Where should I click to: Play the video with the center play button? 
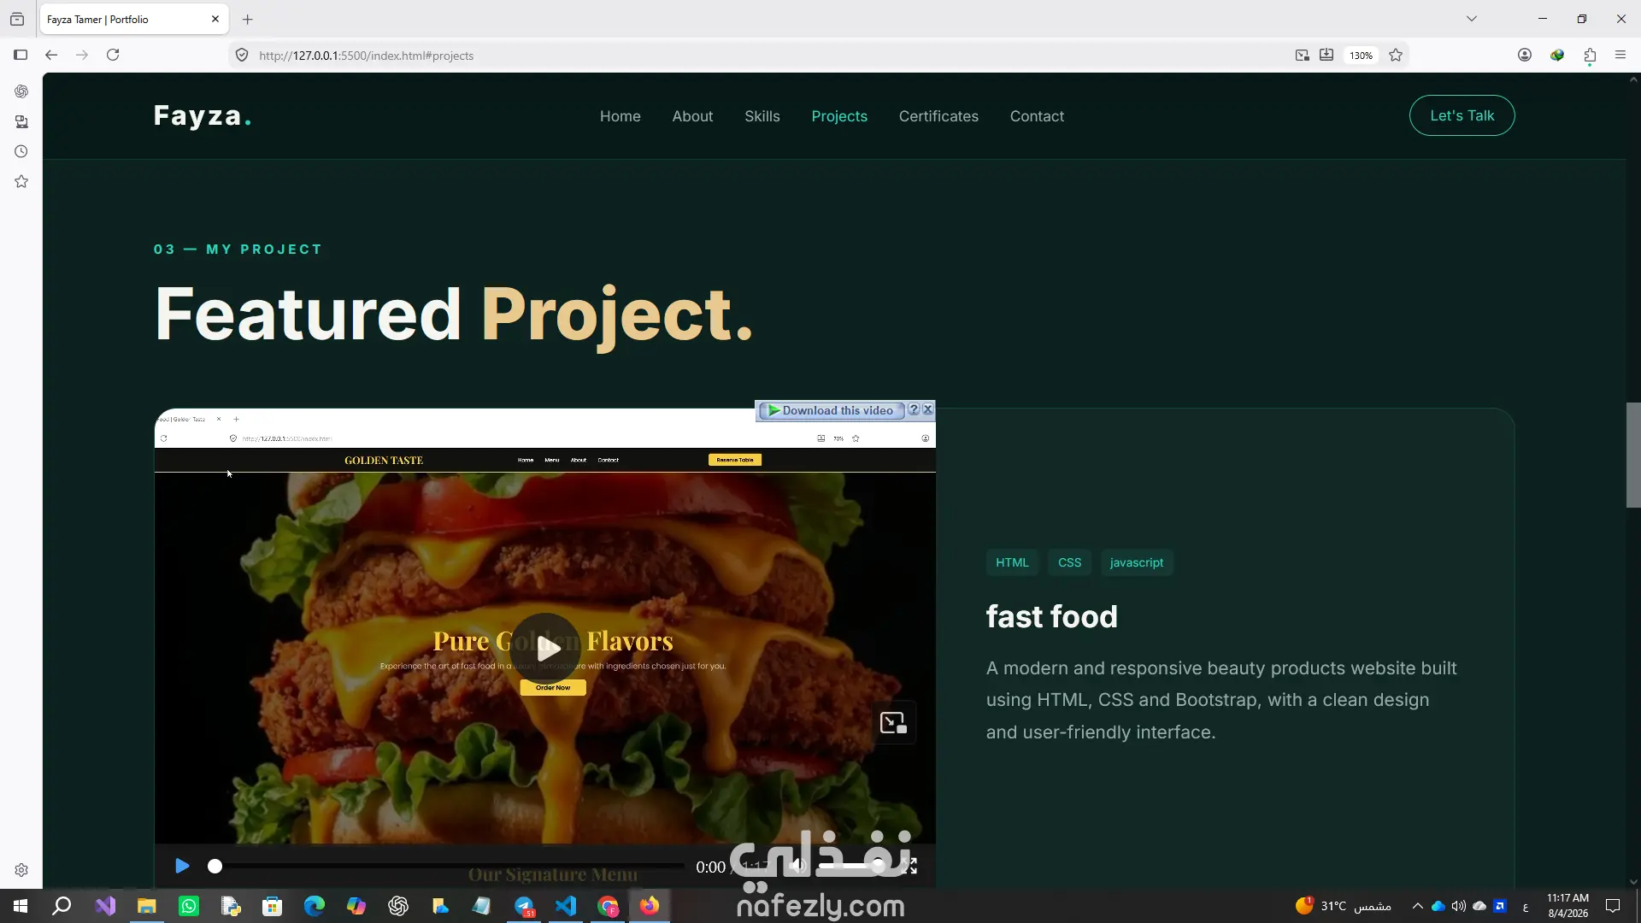pos(545,648)
